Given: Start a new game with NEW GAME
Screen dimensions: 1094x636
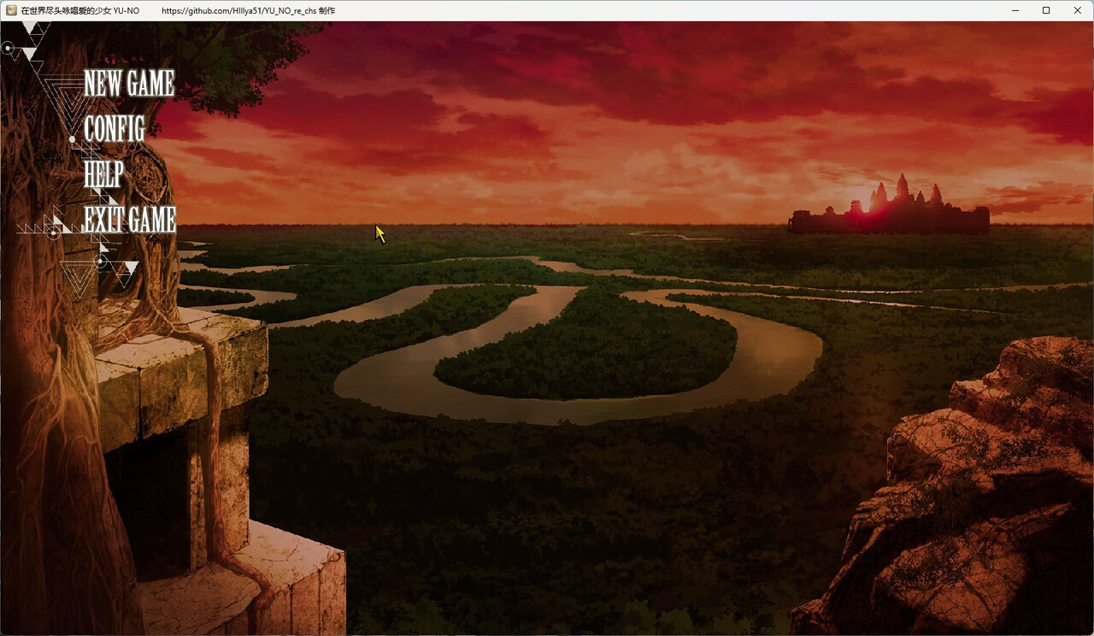Looking at the screenshot, I should 129,84.
